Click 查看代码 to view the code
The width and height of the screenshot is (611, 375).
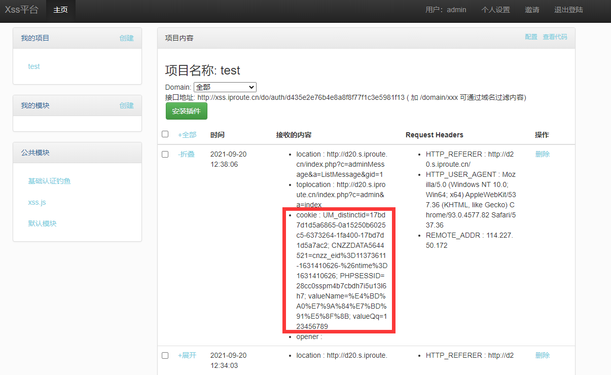[555, 37]
